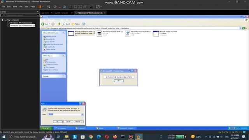This screenshot has width=249, height=140.
Task: Open the snapshot manager toolbar icon
Action: pyautogui.click(x=65, y=7)
